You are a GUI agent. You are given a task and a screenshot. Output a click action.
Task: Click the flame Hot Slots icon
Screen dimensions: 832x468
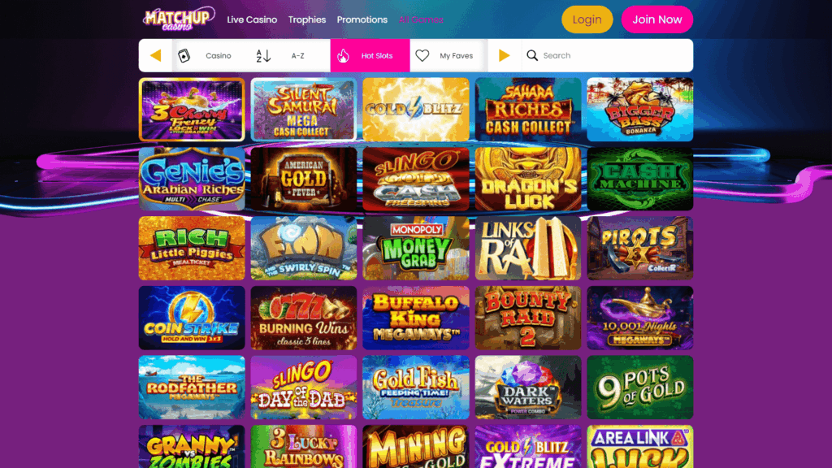(344, 55)
